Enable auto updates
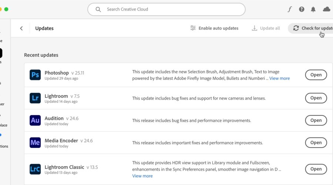This screenshot has width=333, height=185. click(214, 28)
